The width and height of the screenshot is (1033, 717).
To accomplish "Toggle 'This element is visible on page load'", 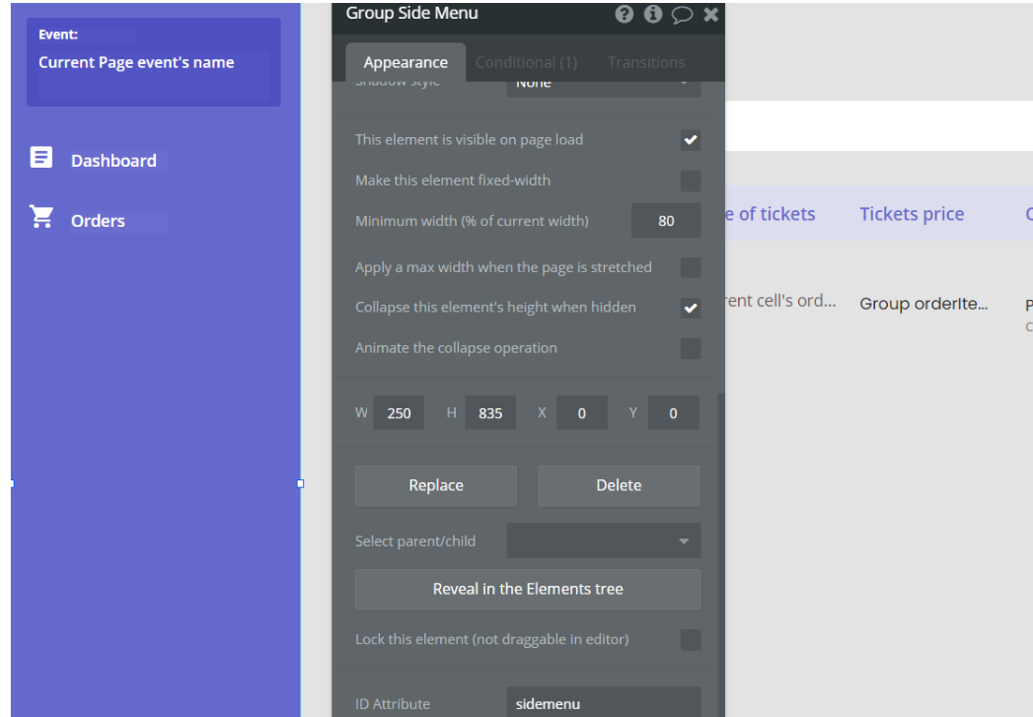I will coord(691,140).
